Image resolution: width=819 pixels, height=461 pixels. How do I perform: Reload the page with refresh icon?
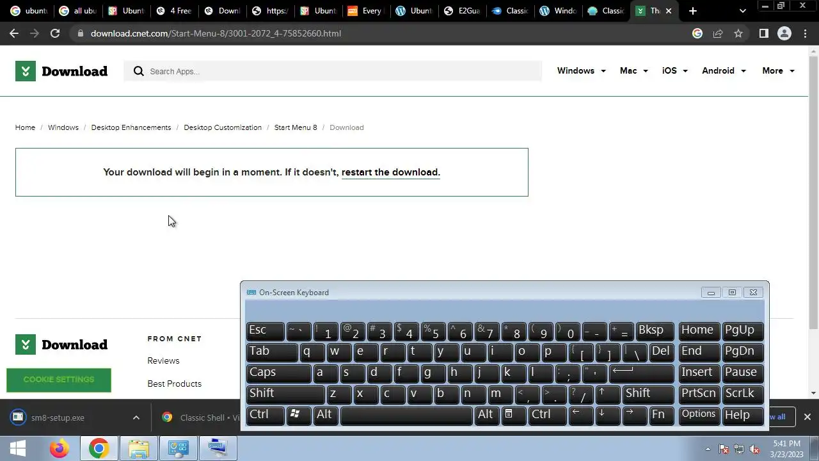tap(55, 33)
